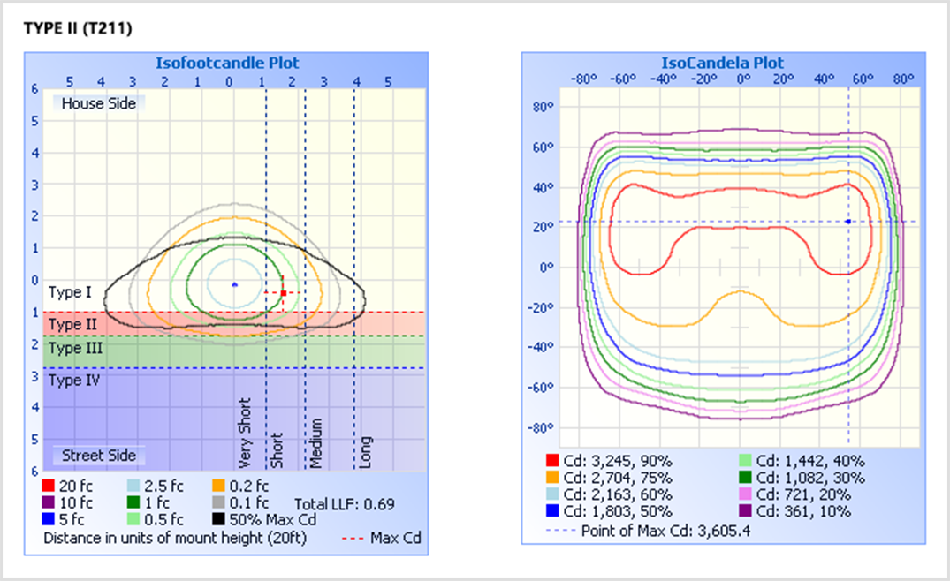Choose the purple Cd: 361, 10% swatch
950x581 pixels.
[747, 511]
